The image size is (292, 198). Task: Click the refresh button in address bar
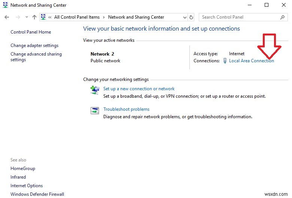point(192,17)
